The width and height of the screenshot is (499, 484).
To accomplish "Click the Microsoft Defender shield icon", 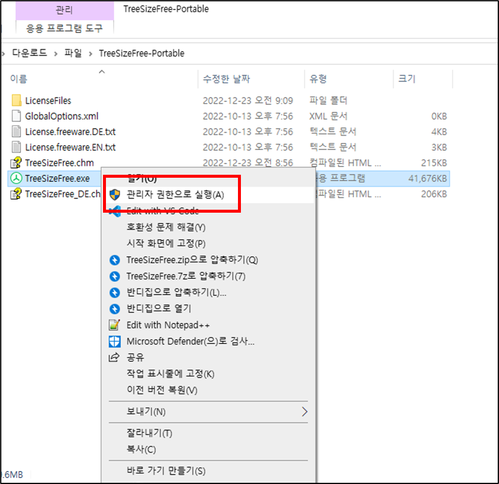I will [115, 342].
